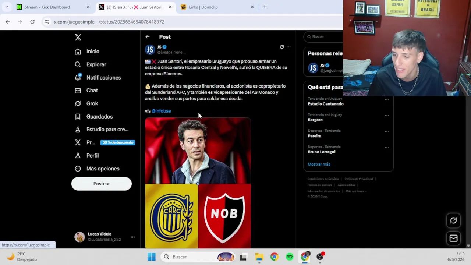Image resolution: width=471 pixels, height=265 pixels.
Task: Open the @infobae mention link
Action: pyautogui.click(x=161, y=111)
